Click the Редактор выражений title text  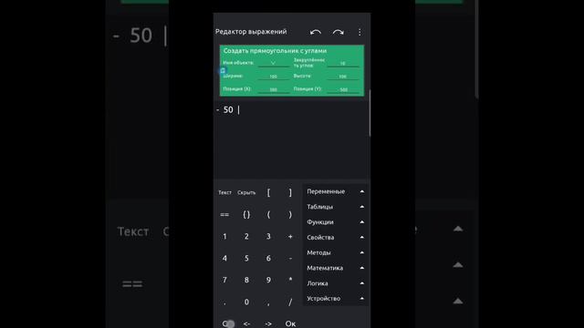pyautogui.click(x=251, y=32)
